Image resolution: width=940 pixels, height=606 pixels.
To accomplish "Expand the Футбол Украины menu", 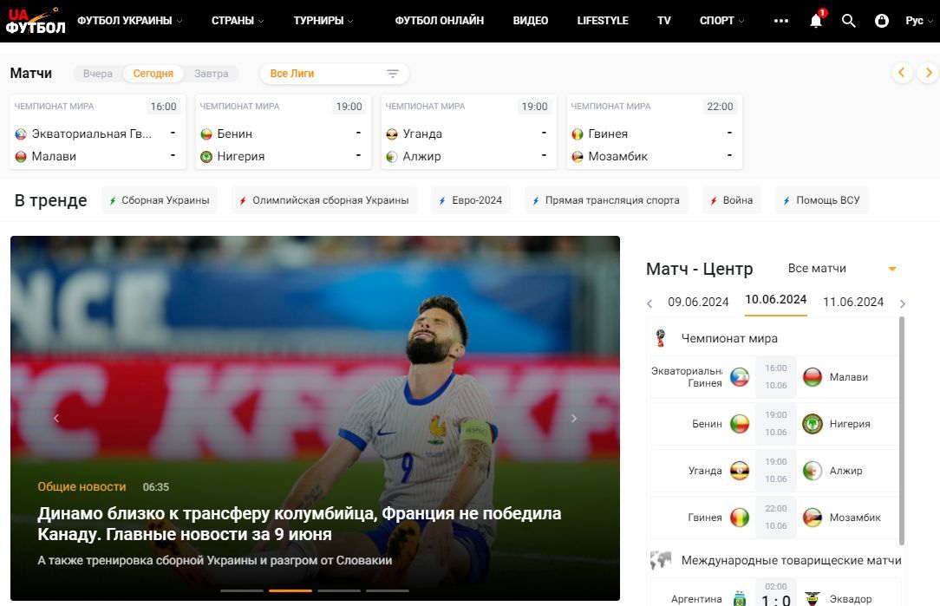I will click(x=129, y=21).
